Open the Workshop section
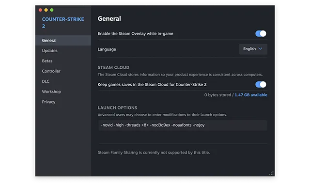Screen dimensions: 310x184 pos(63,92)
